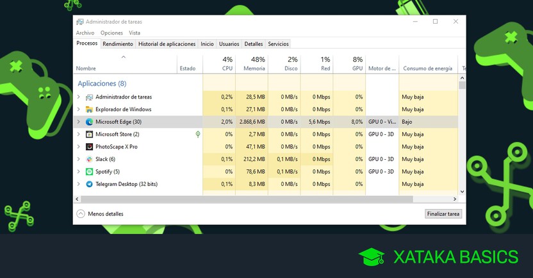
Task: Click the vertical scrollbar down arrow
Action: coord(462,191)
